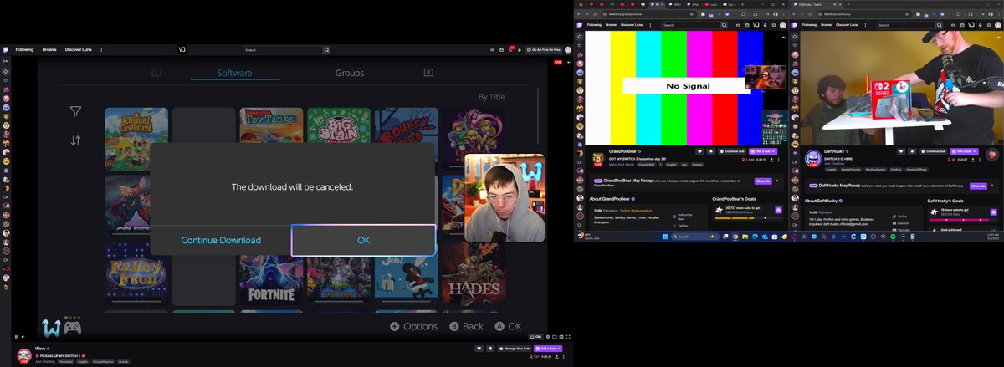Switch to DaftHusky - Twitch browser tab
The width and height of the screenshot is (1004, 367).
coord(817,5)
